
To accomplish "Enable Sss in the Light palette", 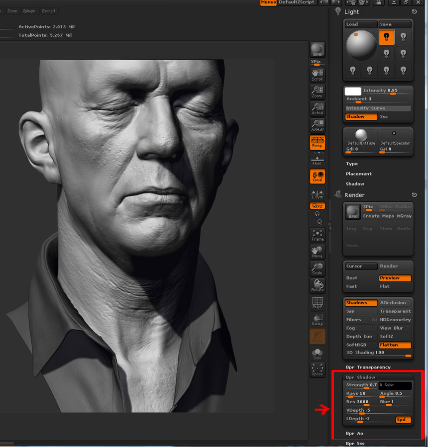I will click(395, 116).
